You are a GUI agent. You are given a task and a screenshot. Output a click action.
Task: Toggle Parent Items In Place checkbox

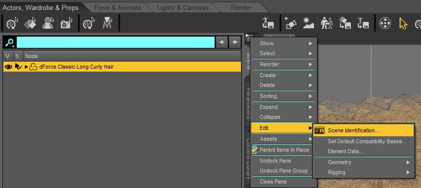pyautogui.click(x=254, y=150)
